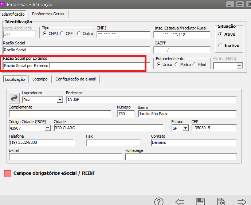Image resolution: width=251 pixels, height=205 pixels.
Task: Open Configuração de e-mail tab
Action: tap(75, 79)
